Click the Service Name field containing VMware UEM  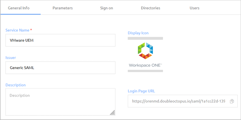pyautogui.click(x=61, y=40)
